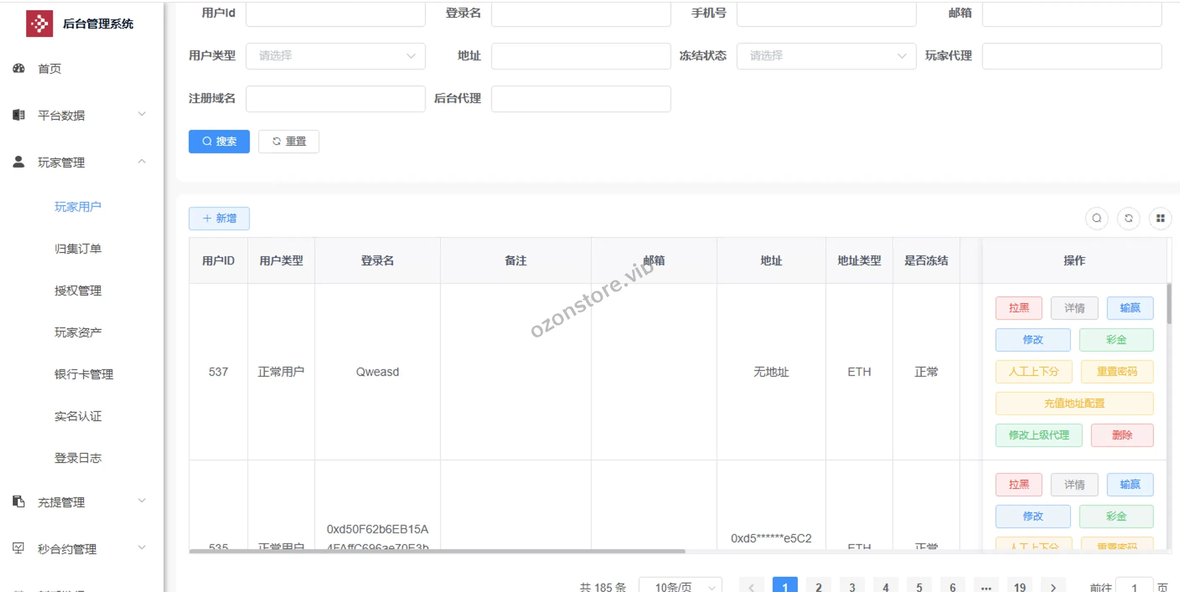Click the 秒合约管理 chart icon
This screenshot has width=1180, height=592.
point(19,548)
